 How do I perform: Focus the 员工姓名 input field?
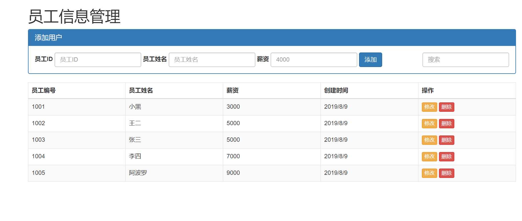[212, 60]
